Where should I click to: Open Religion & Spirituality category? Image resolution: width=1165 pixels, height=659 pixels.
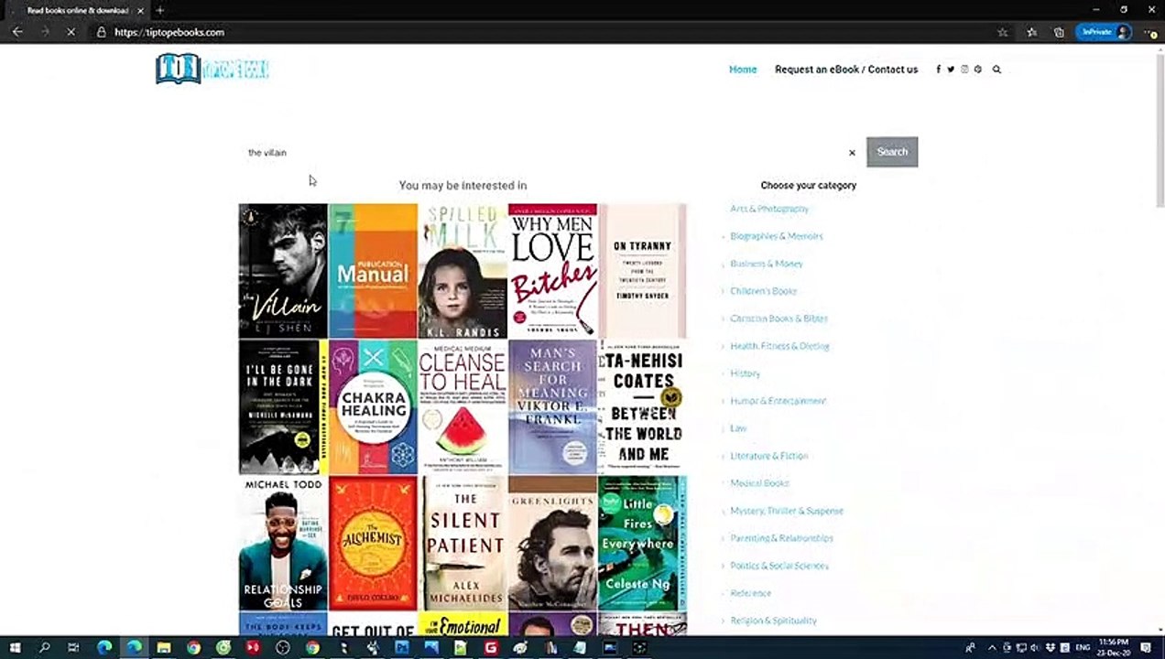tap(774, 621)
